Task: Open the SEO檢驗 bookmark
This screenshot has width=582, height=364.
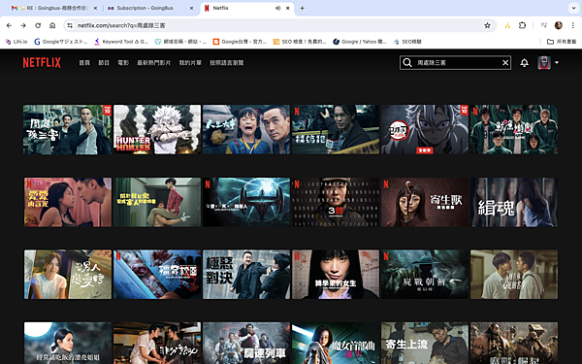Action: pyautogui.click(x=407, y=42)
